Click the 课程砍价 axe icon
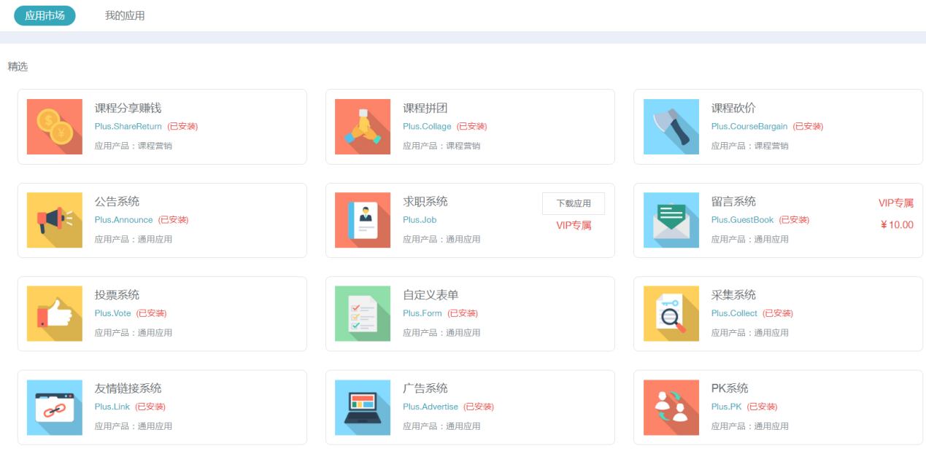This screenshot has width=926, height=451. (671, 127)
